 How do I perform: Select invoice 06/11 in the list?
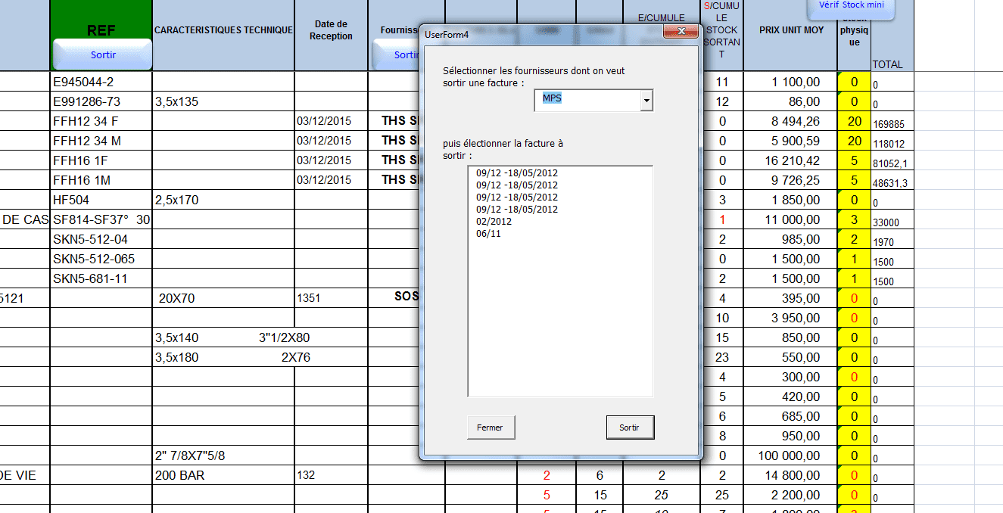click(x=488, y=234)
